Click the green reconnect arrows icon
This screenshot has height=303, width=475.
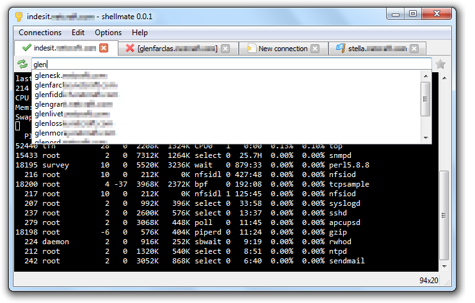point(22,64)
